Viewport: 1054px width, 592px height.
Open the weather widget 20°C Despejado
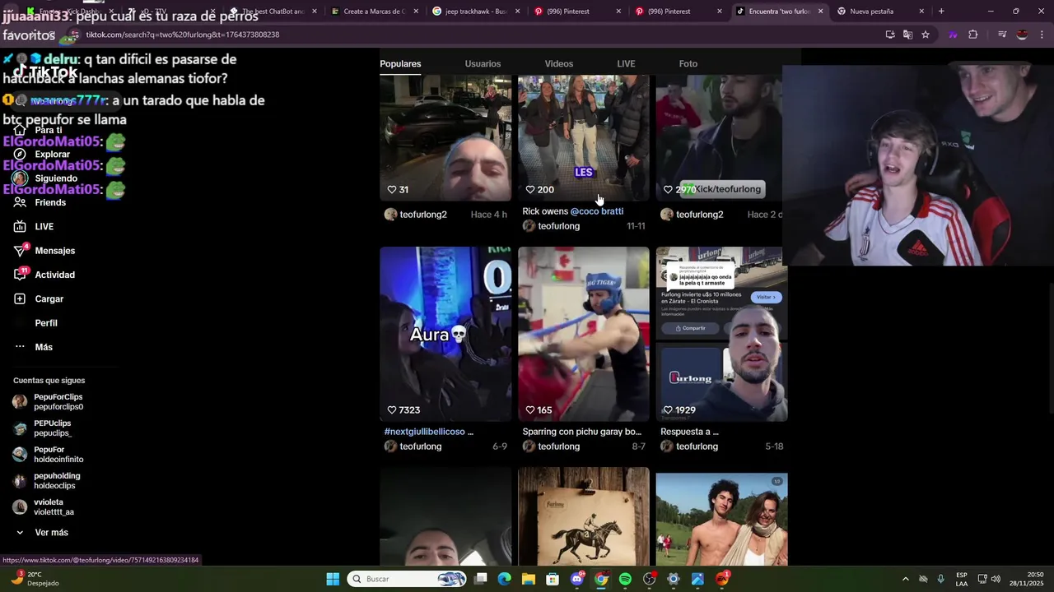click(35, 579)
